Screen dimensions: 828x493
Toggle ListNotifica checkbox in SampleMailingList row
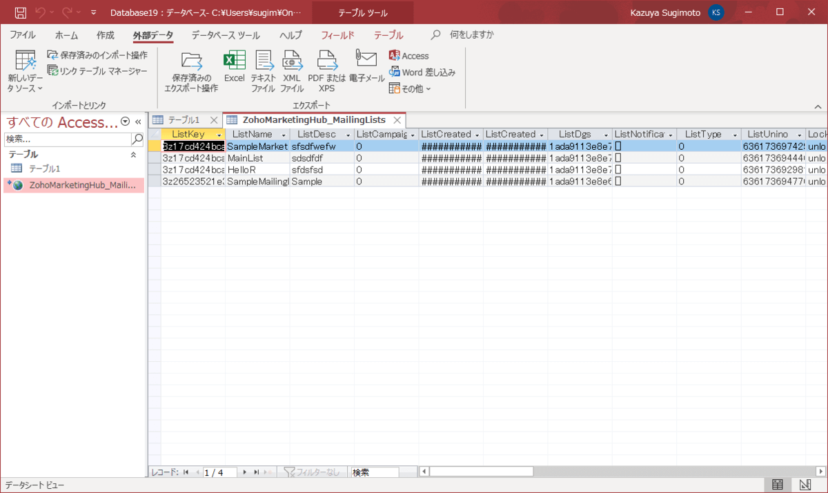[x=619, y=181]
